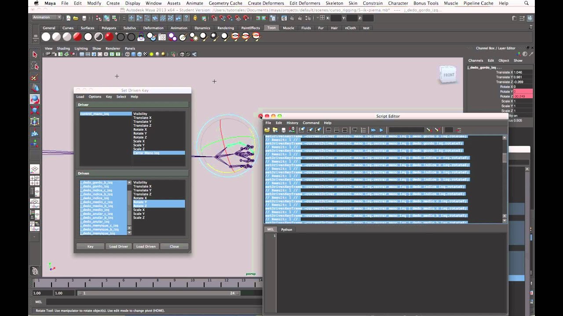
Task: Click the time range slider bar
Action: [158, 293]
